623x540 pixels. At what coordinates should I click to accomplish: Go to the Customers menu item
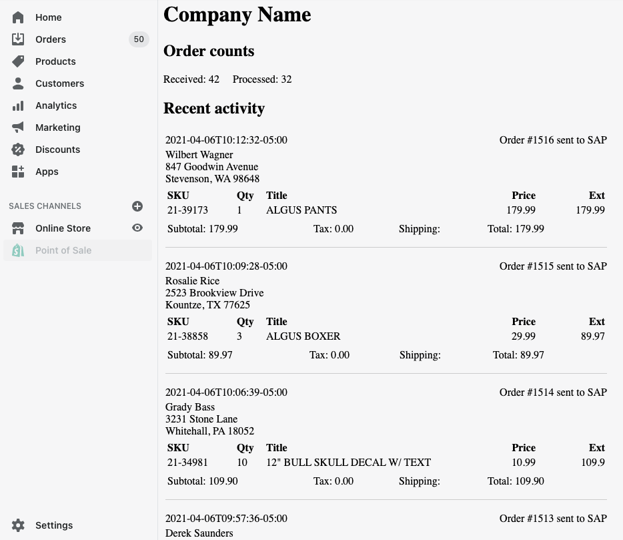coord(59,83)
